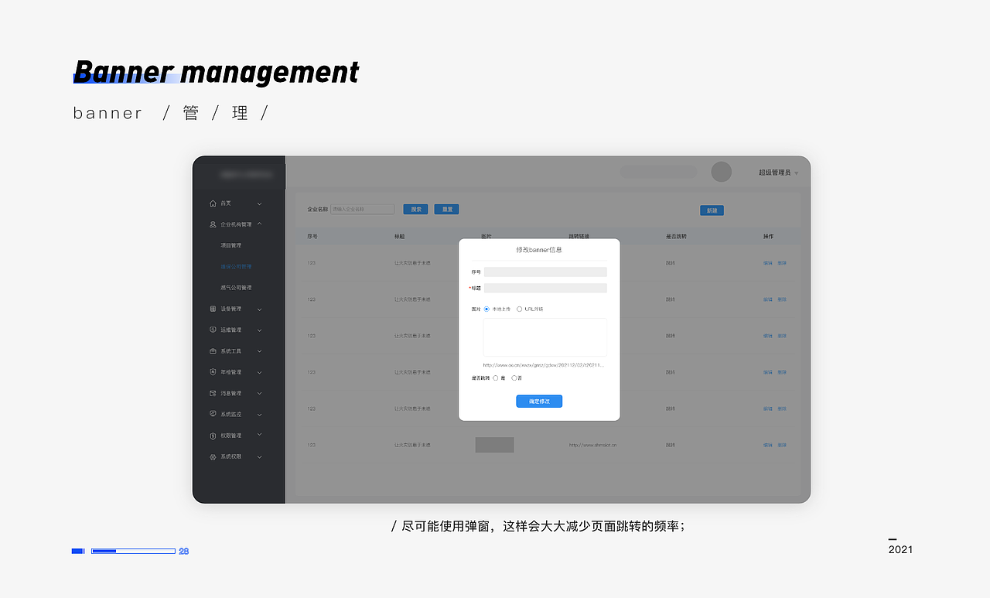Click the 修改banner信息 dialog title
990x598 pixels.
point(539,250)
